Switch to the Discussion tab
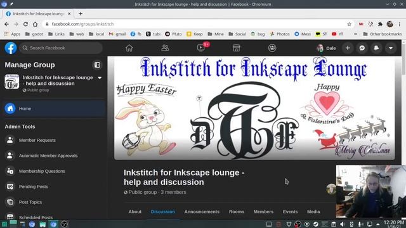The image size is (406, 228). coord(163,212)
